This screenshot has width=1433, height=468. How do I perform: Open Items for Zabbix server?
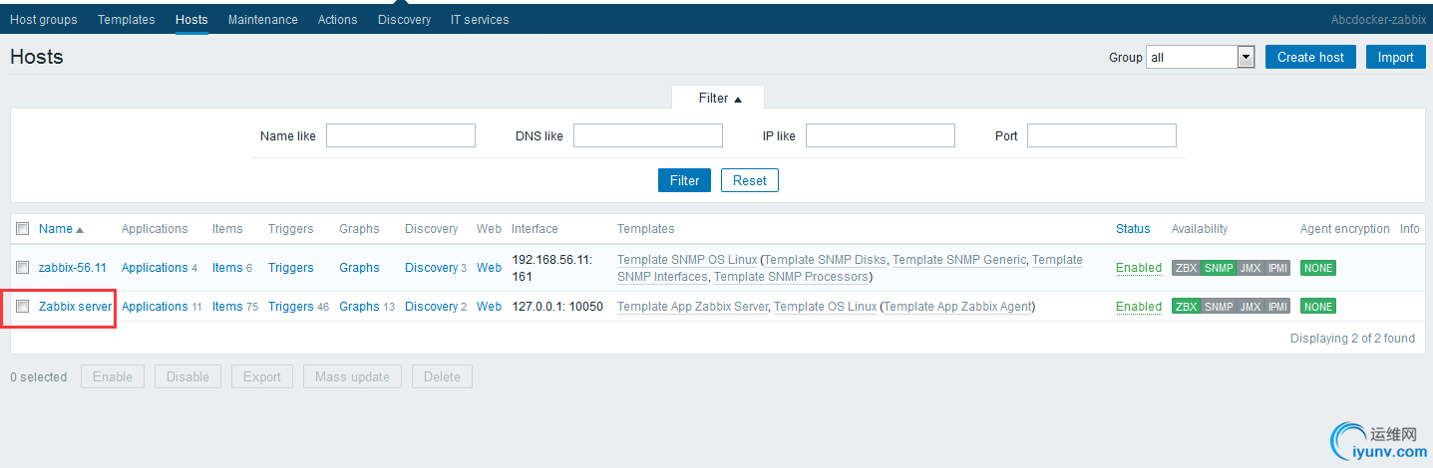point(227,307)
